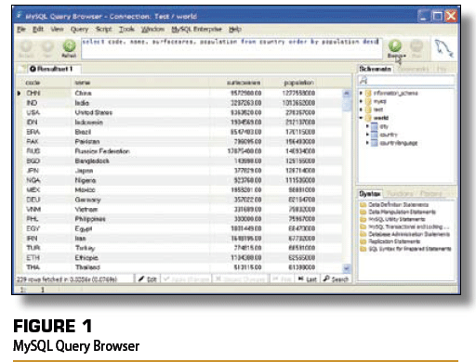476x362 pixels.
Task: Open the File menu
Action: 21,29
